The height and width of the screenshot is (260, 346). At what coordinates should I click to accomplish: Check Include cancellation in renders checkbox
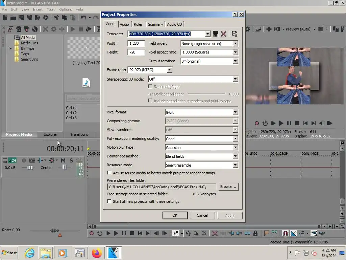[x=150, y=101]
